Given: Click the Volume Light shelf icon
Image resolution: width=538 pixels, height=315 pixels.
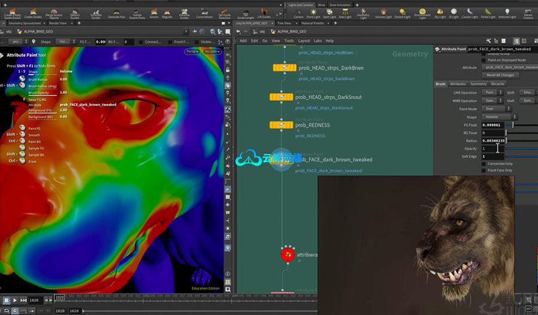Looking at the screenshot, I should [x=383, y=13].
